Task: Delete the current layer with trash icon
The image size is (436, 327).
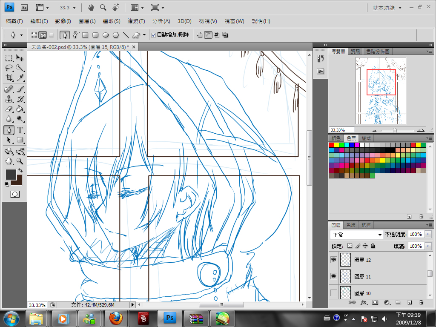Action: [x=421, y=302]
